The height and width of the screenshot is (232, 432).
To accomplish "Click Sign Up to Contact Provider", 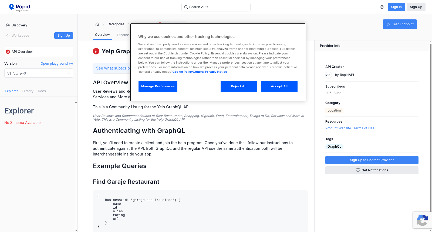I will point(372,160).
